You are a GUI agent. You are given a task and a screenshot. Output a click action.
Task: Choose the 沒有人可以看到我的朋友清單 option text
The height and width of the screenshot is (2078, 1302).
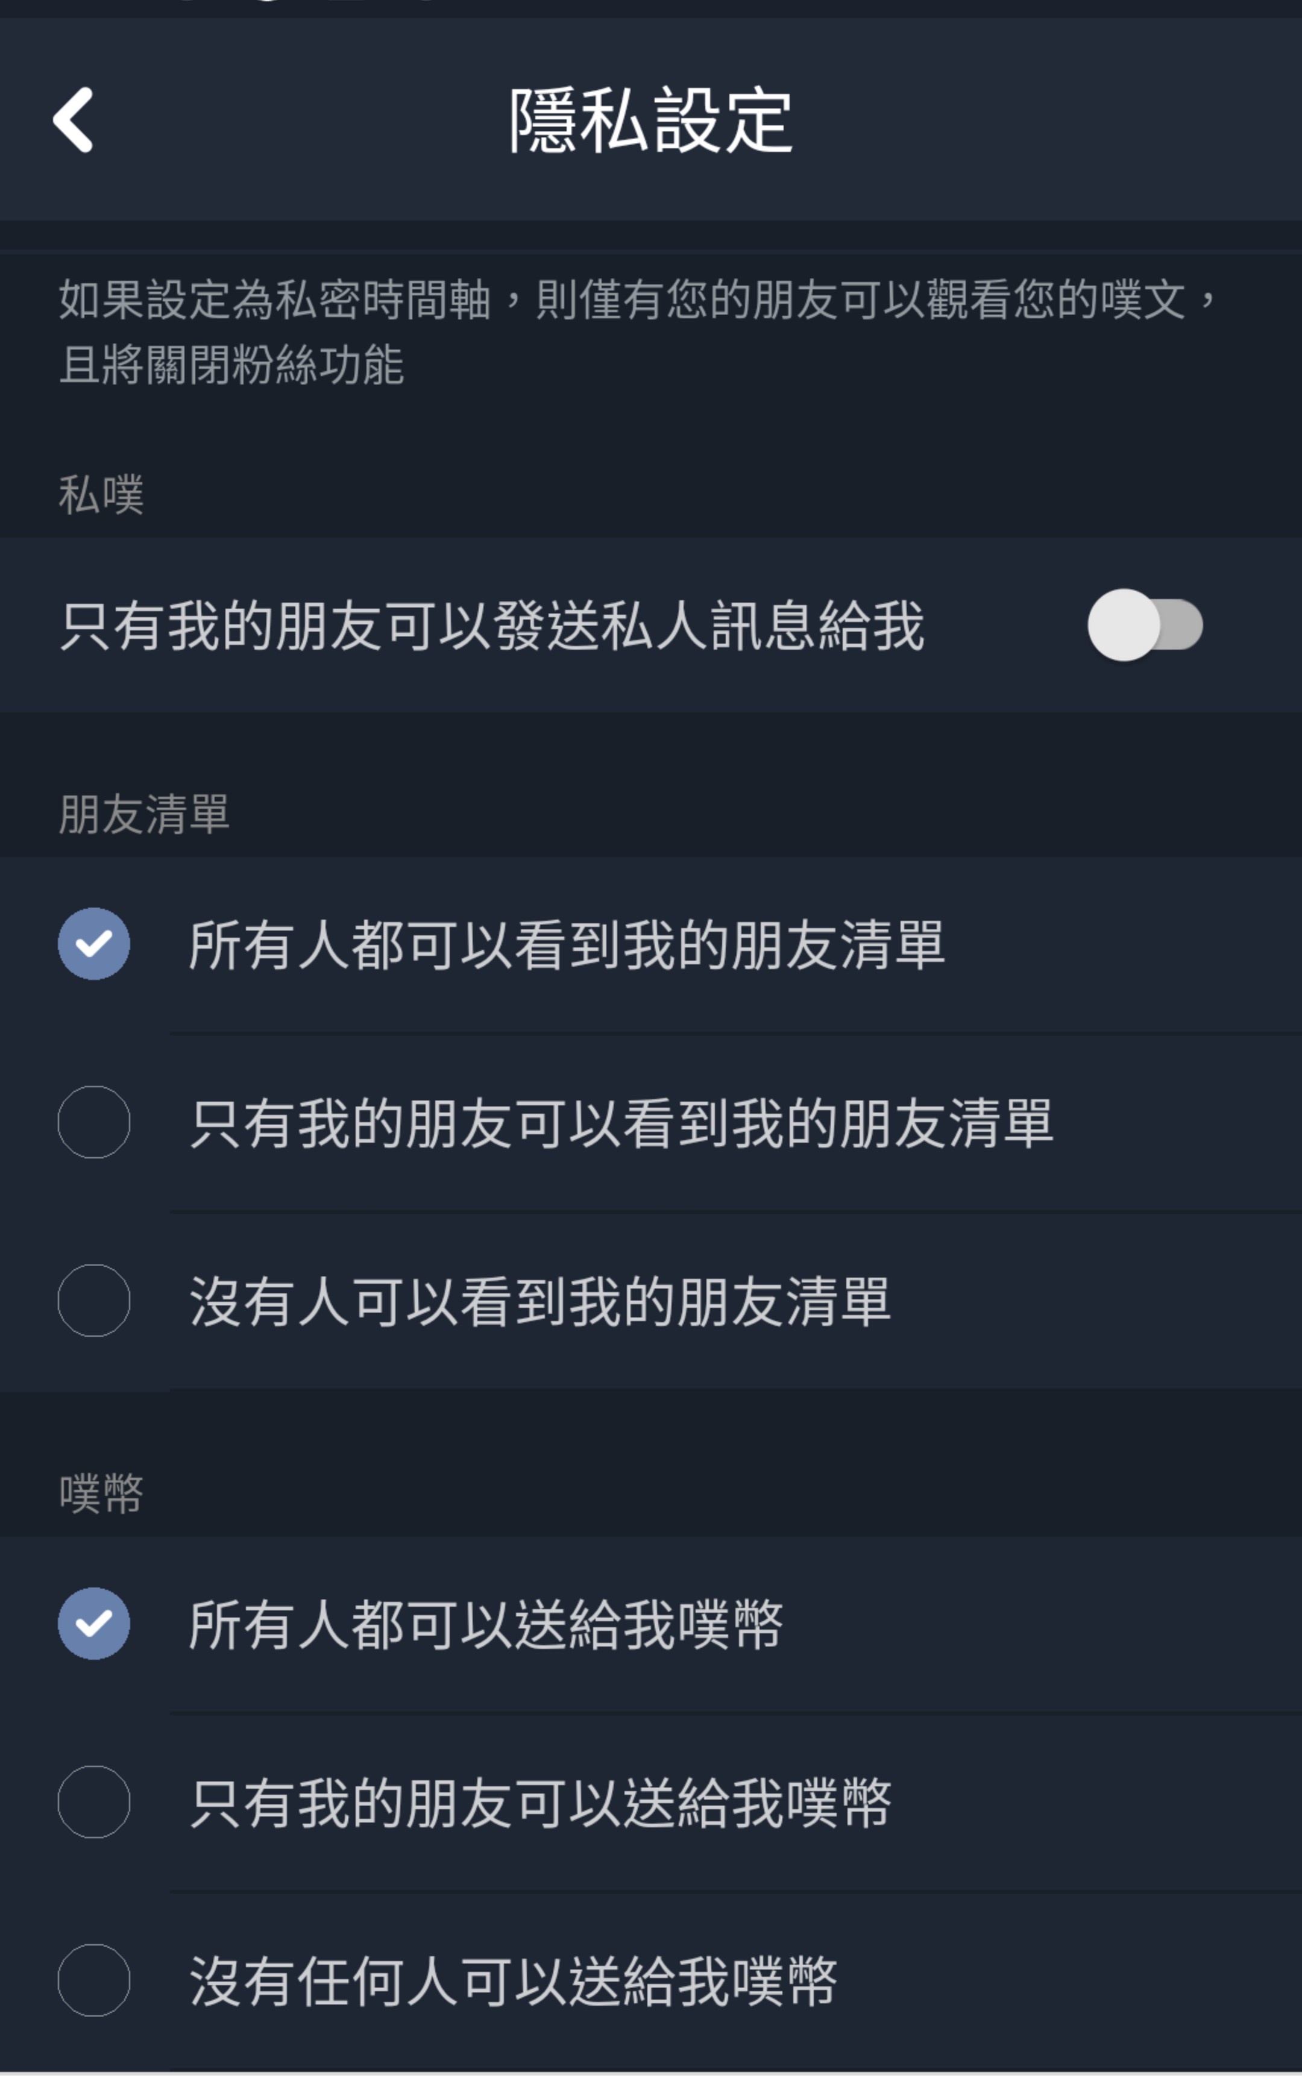(540, 1302)
